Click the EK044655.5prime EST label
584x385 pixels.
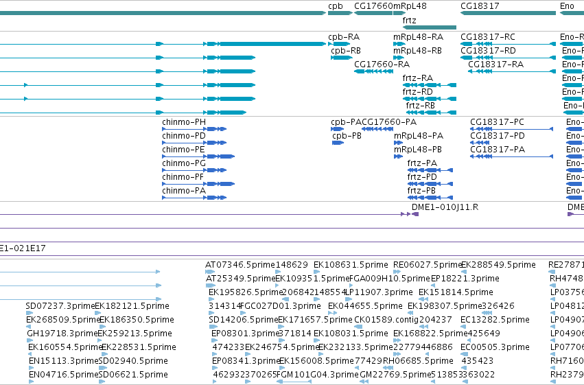pos(365,306)
